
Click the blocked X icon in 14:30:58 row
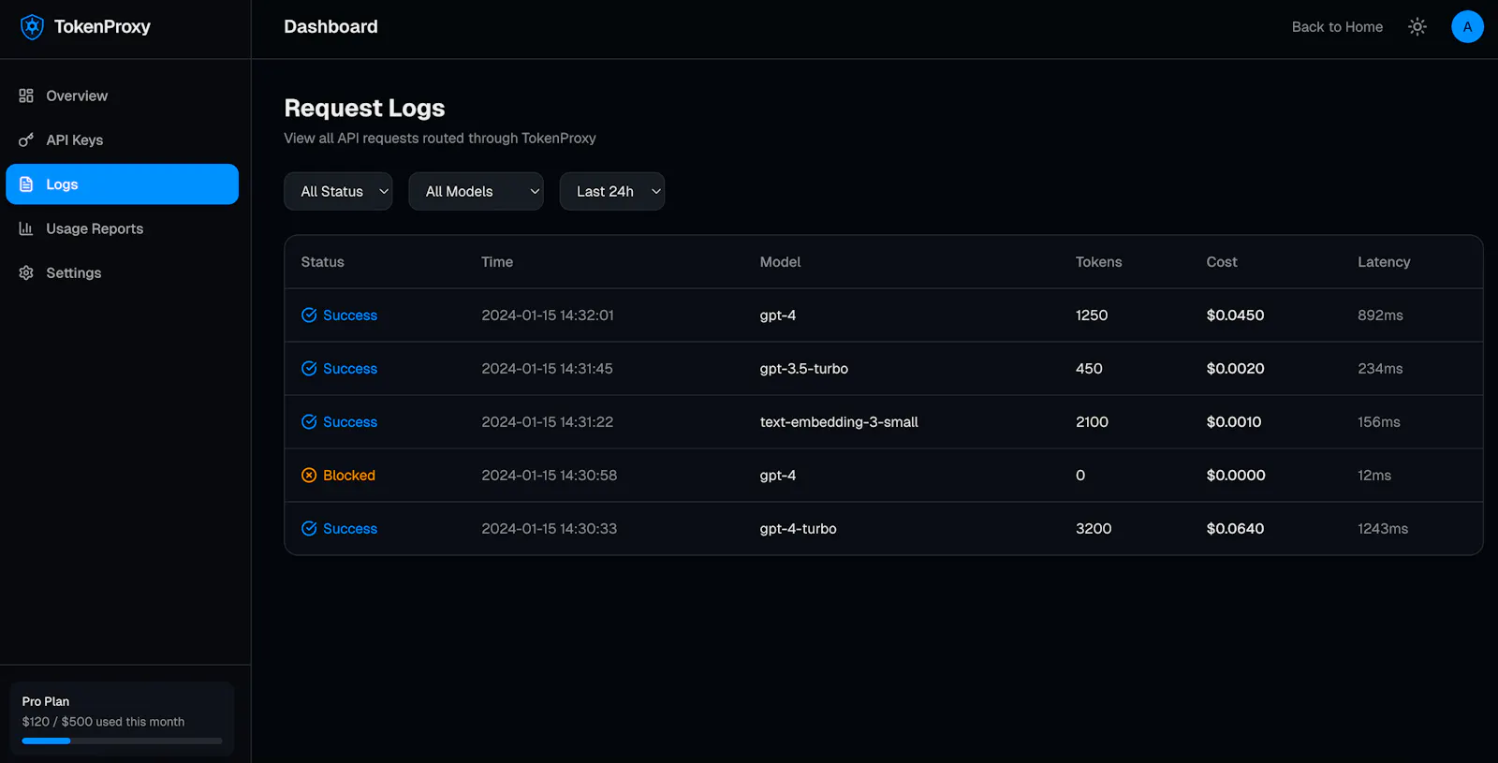(309, 476)
